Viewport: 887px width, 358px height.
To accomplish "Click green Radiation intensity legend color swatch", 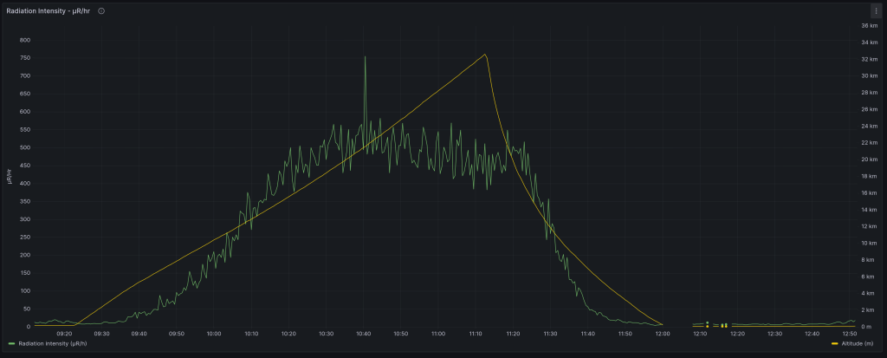I will [10, 344].
